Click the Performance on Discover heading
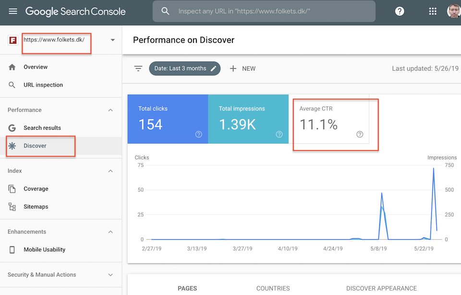461x295 pixels. pyautogui.click(x=184, y=40)
